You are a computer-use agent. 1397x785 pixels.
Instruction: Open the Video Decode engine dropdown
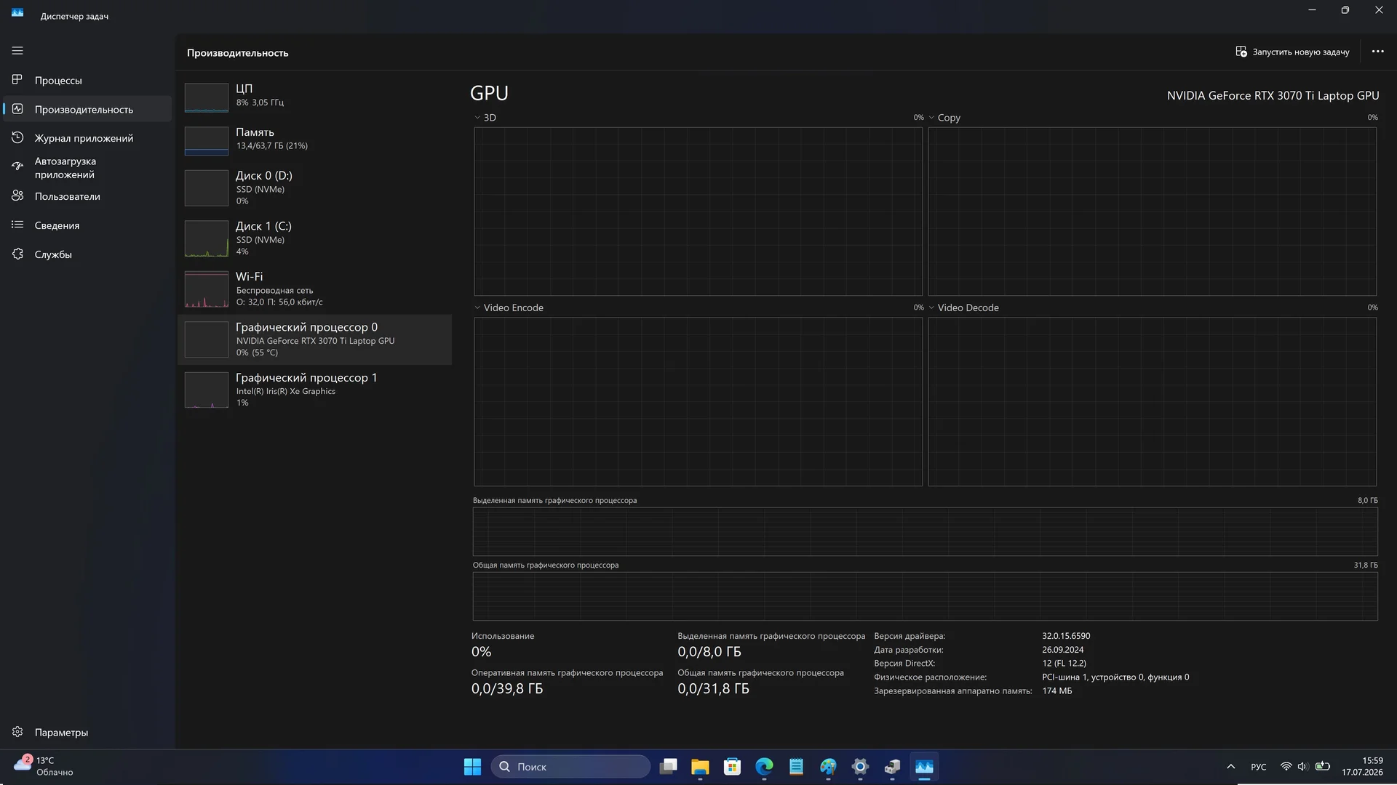click(963, 307)
